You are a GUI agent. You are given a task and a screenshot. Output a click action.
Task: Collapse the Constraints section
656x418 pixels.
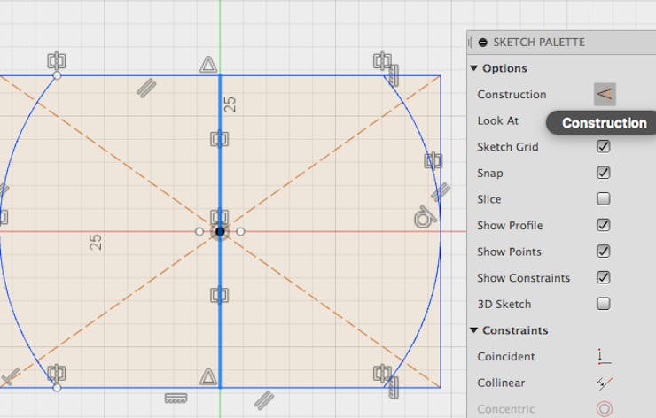point(473,330)
